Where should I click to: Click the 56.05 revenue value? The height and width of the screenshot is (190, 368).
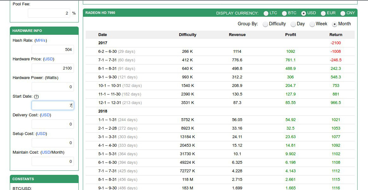click(237, 120)
